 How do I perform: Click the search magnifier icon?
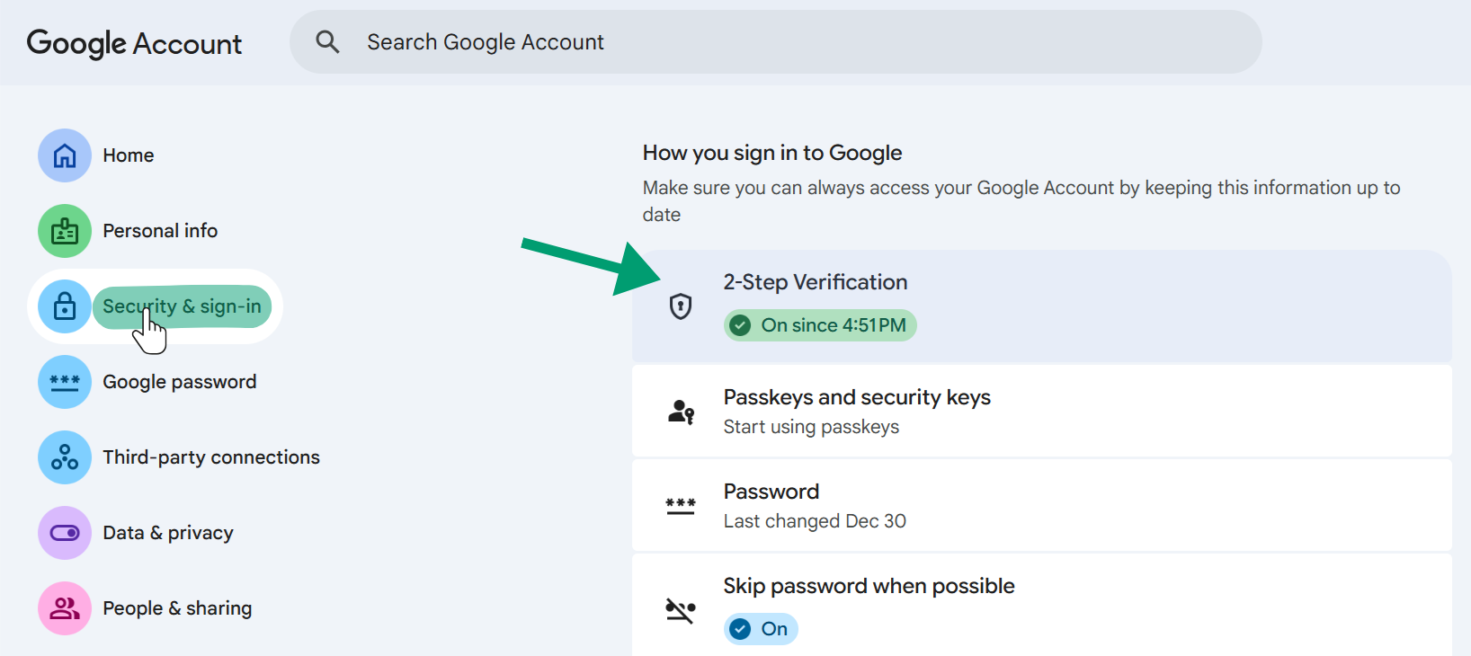coord(327,42)
